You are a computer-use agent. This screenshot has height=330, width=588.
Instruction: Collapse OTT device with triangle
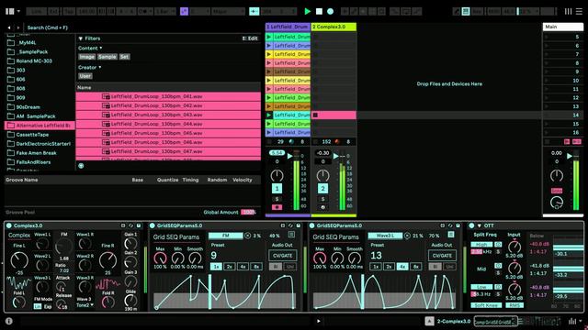click(480, 225)
